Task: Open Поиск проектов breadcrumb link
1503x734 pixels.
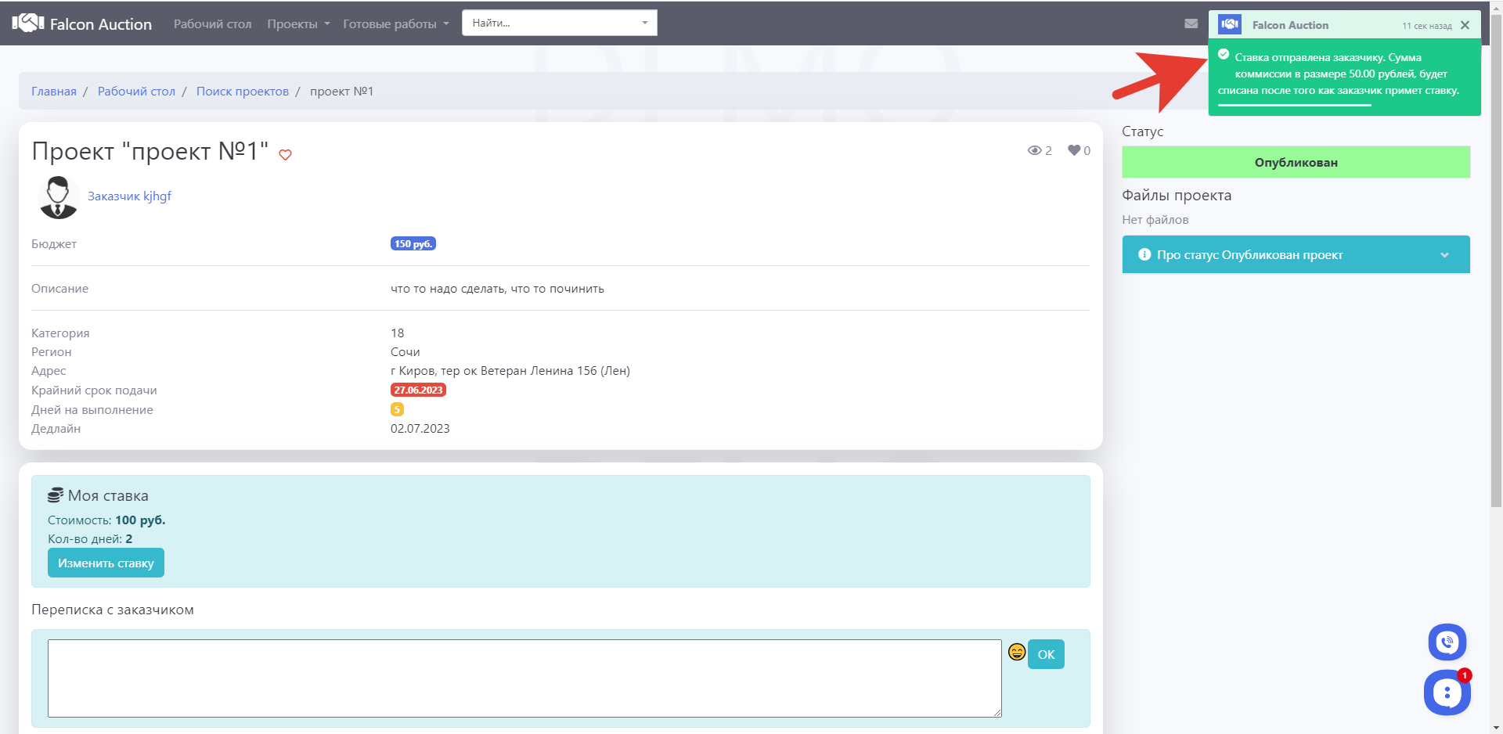Action: tap(242, 92)
